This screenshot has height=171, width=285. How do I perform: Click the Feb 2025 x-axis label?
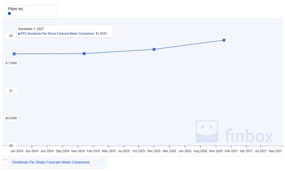click(93, 151)
